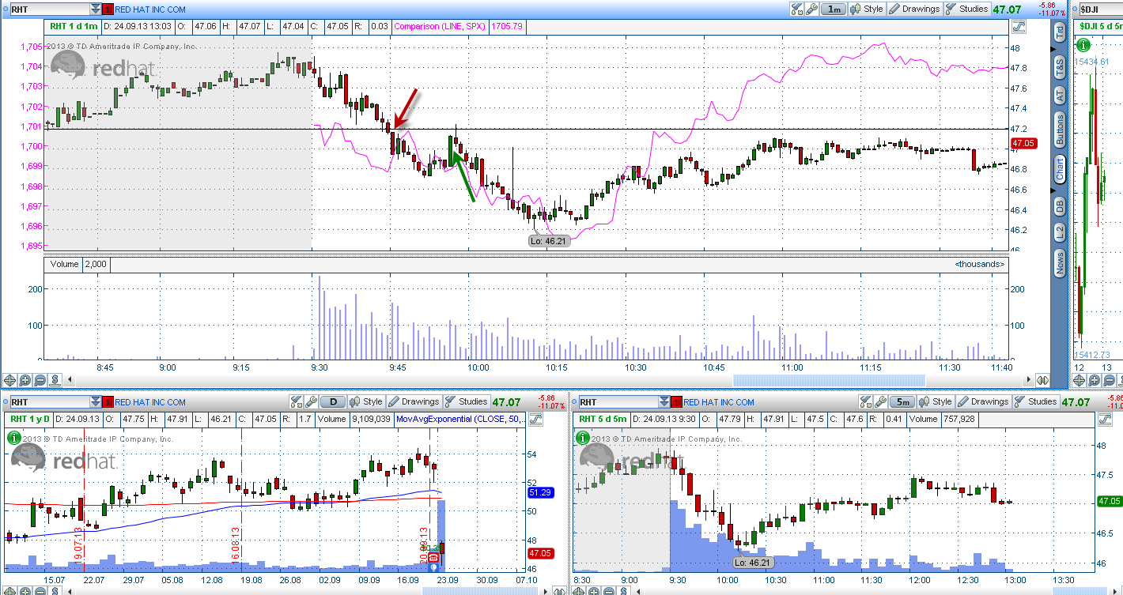Image resolution: width=1123 pixels, height=595 pixels.
Task: Toggle the price scale mode icon on the top chart
Action: [x=1019, y=26]
